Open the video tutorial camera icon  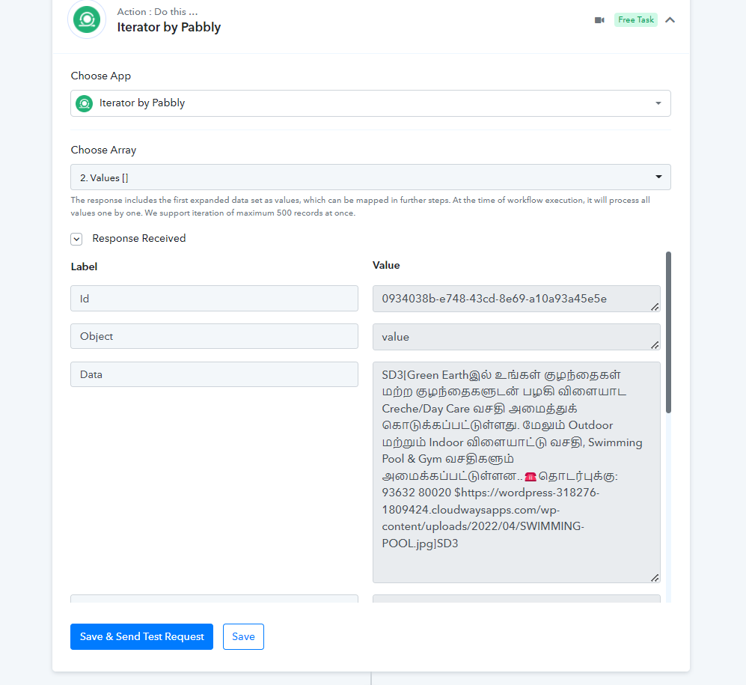click(599, 20)
